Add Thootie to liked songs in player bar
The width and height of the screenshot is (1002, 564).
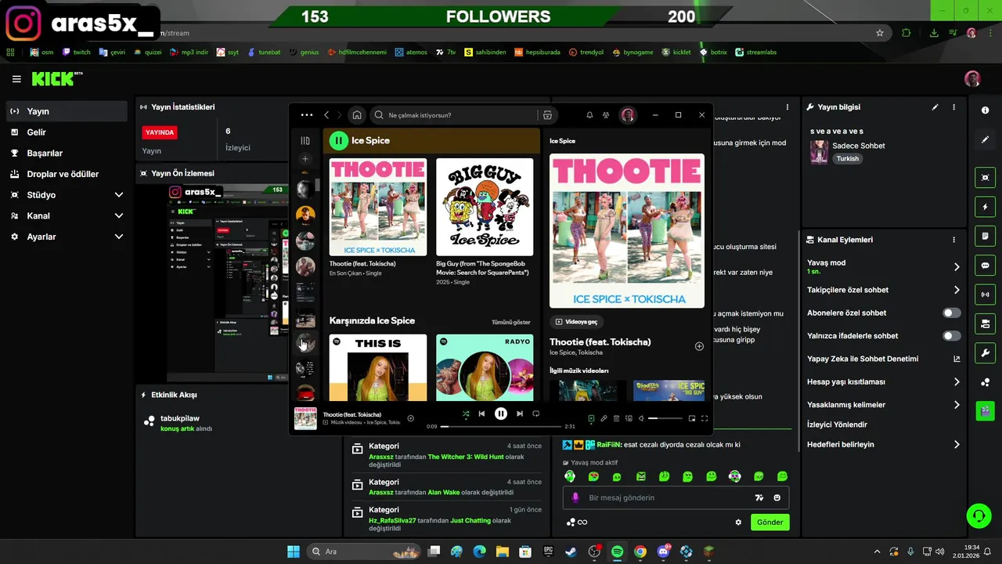pyautogui.click(x=411, y=418)
